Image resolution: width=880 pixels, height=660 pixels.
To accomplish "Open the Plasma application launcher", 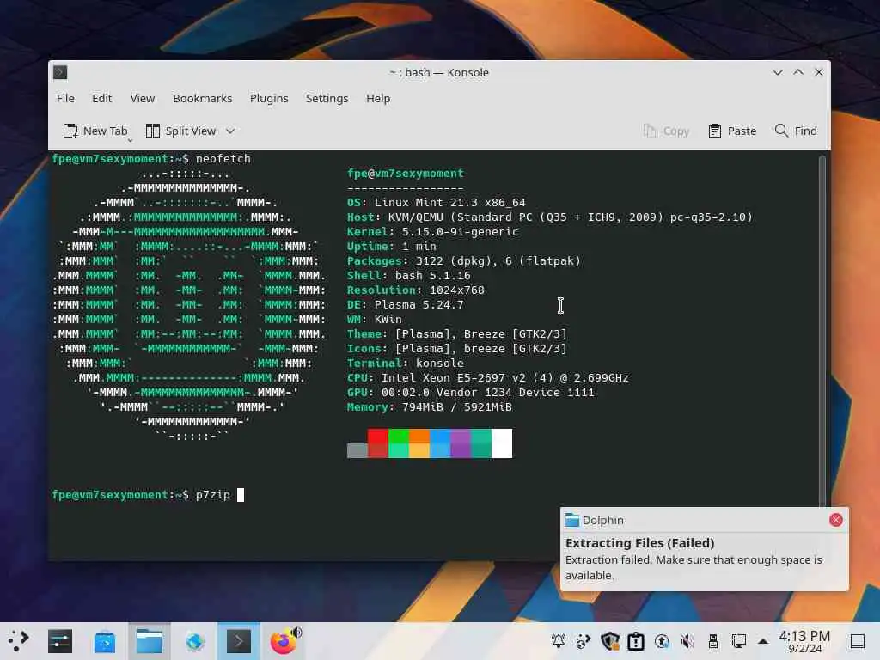I will click(x=18, y=641).
